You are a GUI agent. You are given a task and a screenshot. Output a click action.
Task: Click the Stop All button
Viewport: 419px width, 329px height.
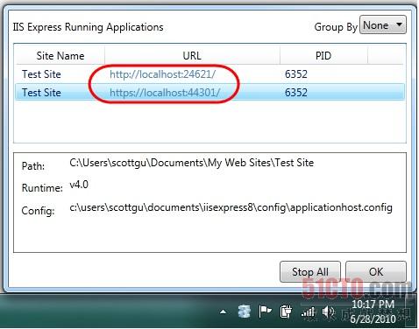(310, 271)
